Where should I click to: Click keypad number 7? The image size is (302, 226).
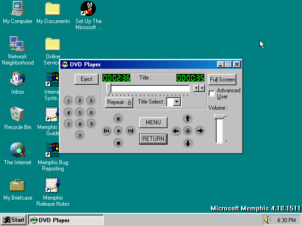pyautogui.click(x=68, y=124)
